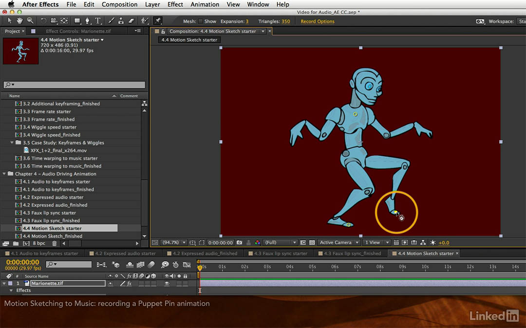The width and height of the screenshot is (526, 328).
Task: Toggle Frame Blending enable in timeline
Action: pos(141,264)
